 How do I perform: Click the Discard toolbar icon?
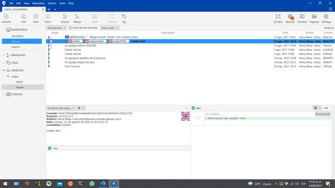(x=112, y=18)
